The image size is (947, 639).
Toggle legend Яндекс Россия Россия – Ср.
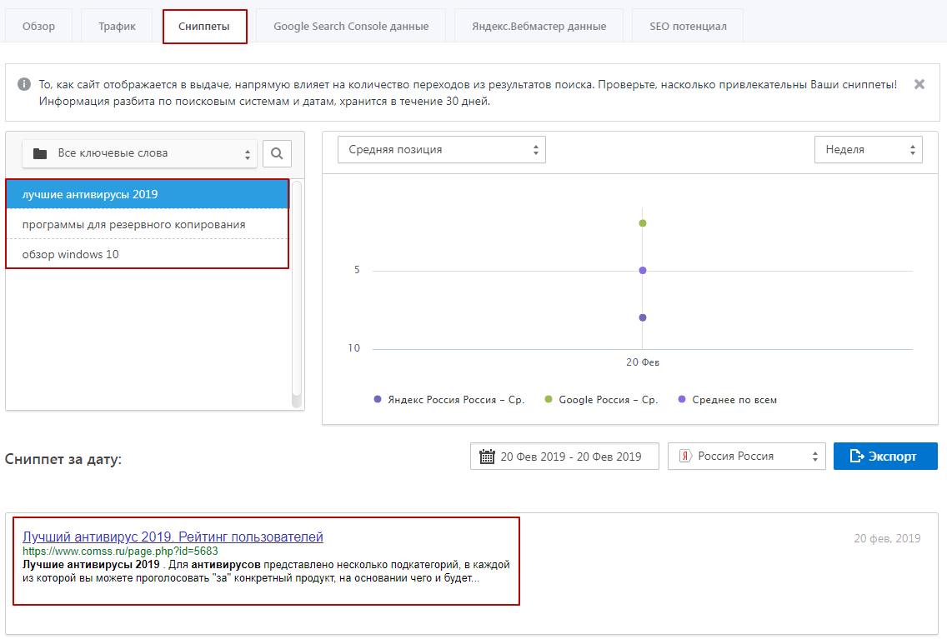point(449,399)
